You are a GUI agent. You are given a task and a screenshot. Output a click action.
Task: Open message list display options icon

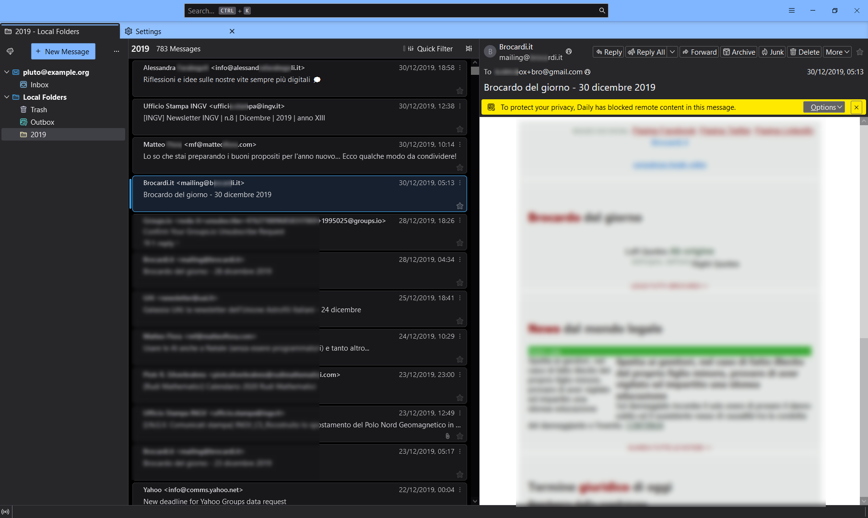tap(469, 48)
